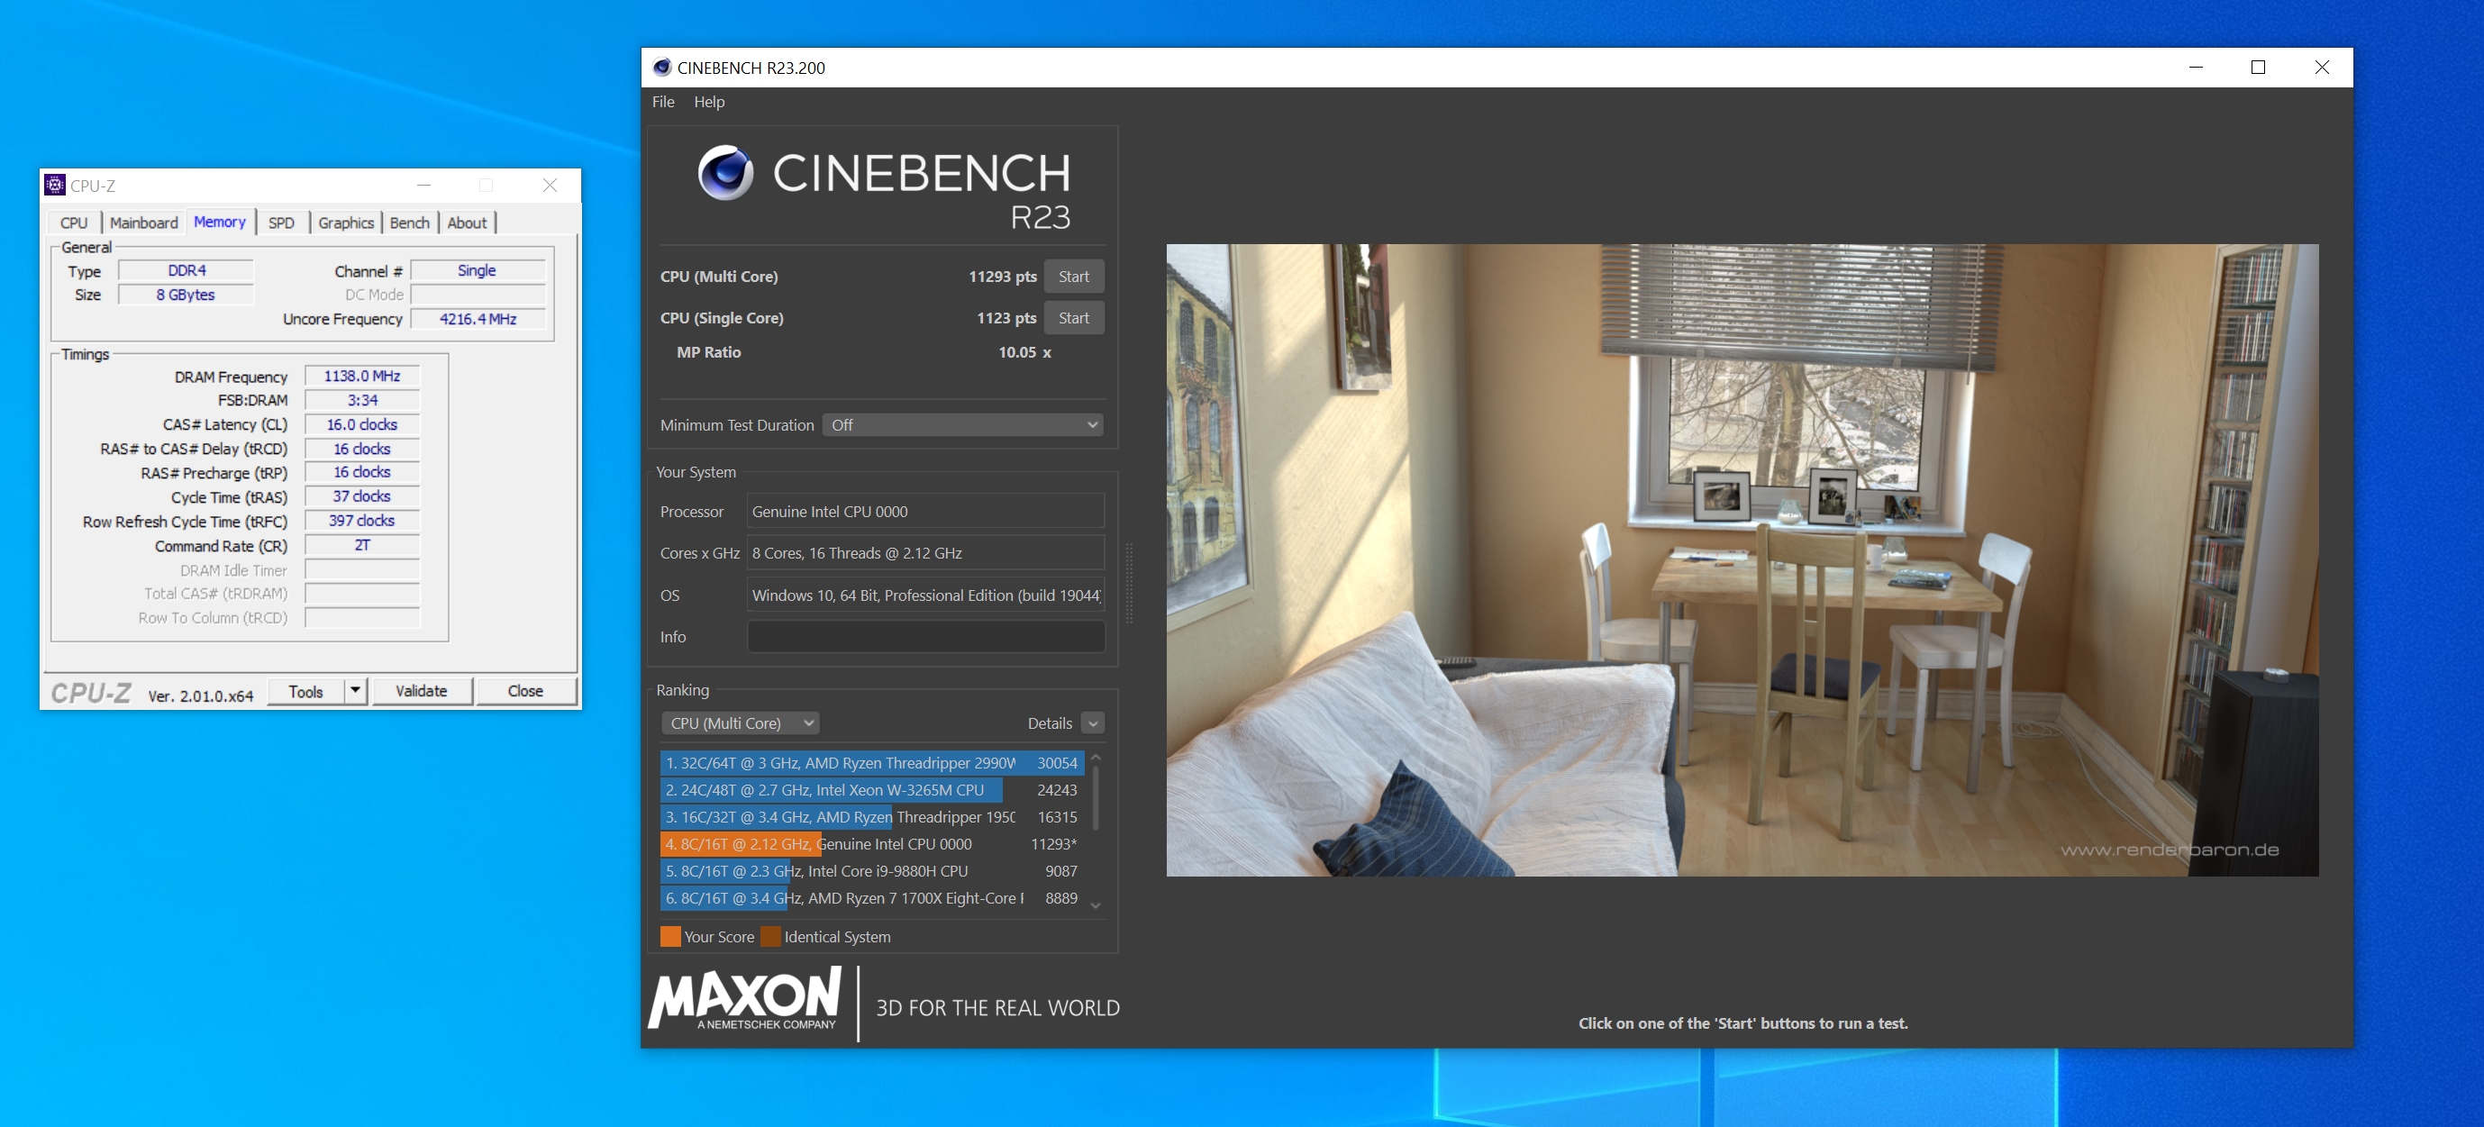Expand the ranking Details chevron
Viewport: 2484px width, 1127px height.
1093,723
